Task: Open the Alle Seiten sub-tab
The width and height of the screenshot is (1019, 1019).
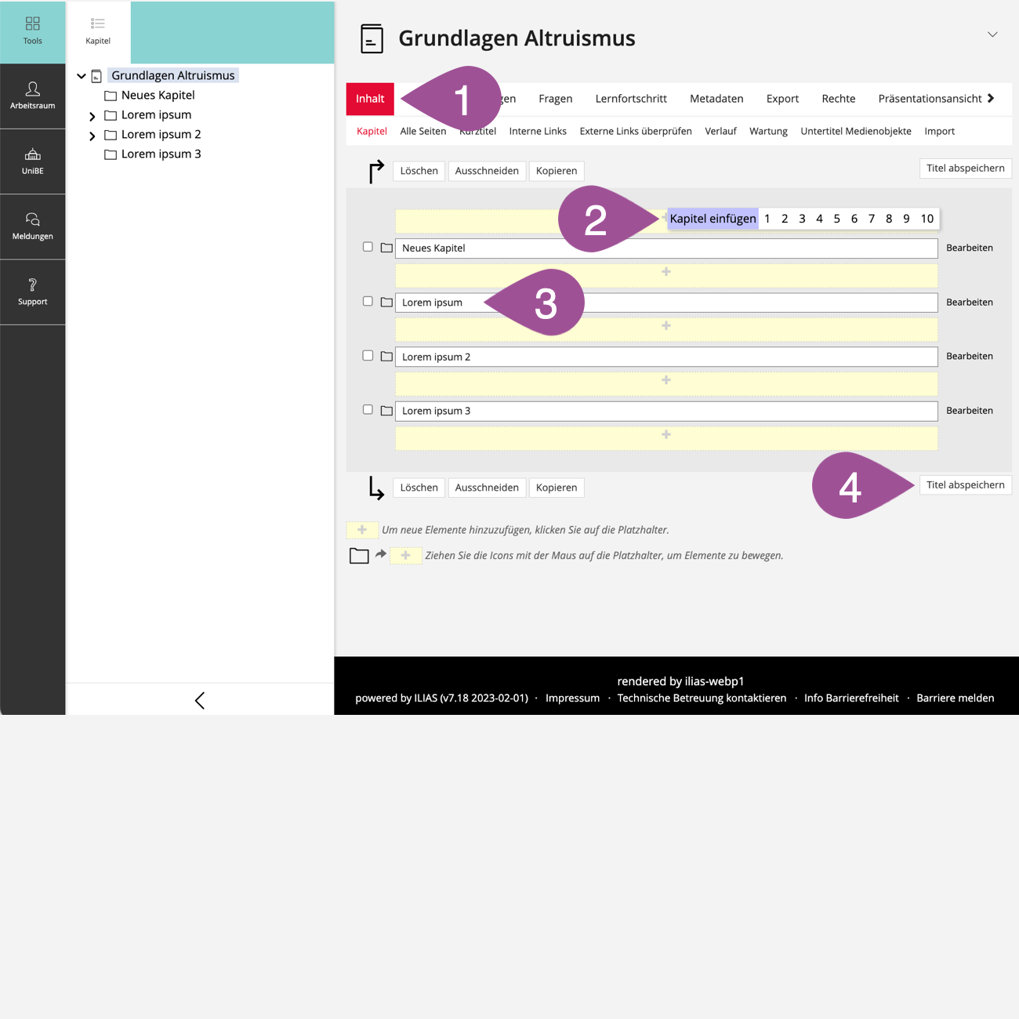Action: pyautogui.click(x=422, y=132)
